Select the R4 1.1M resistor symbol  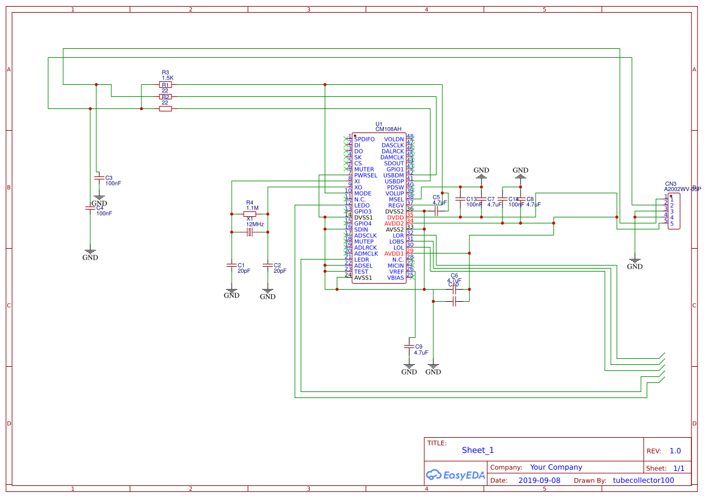[x=250, y=214]
